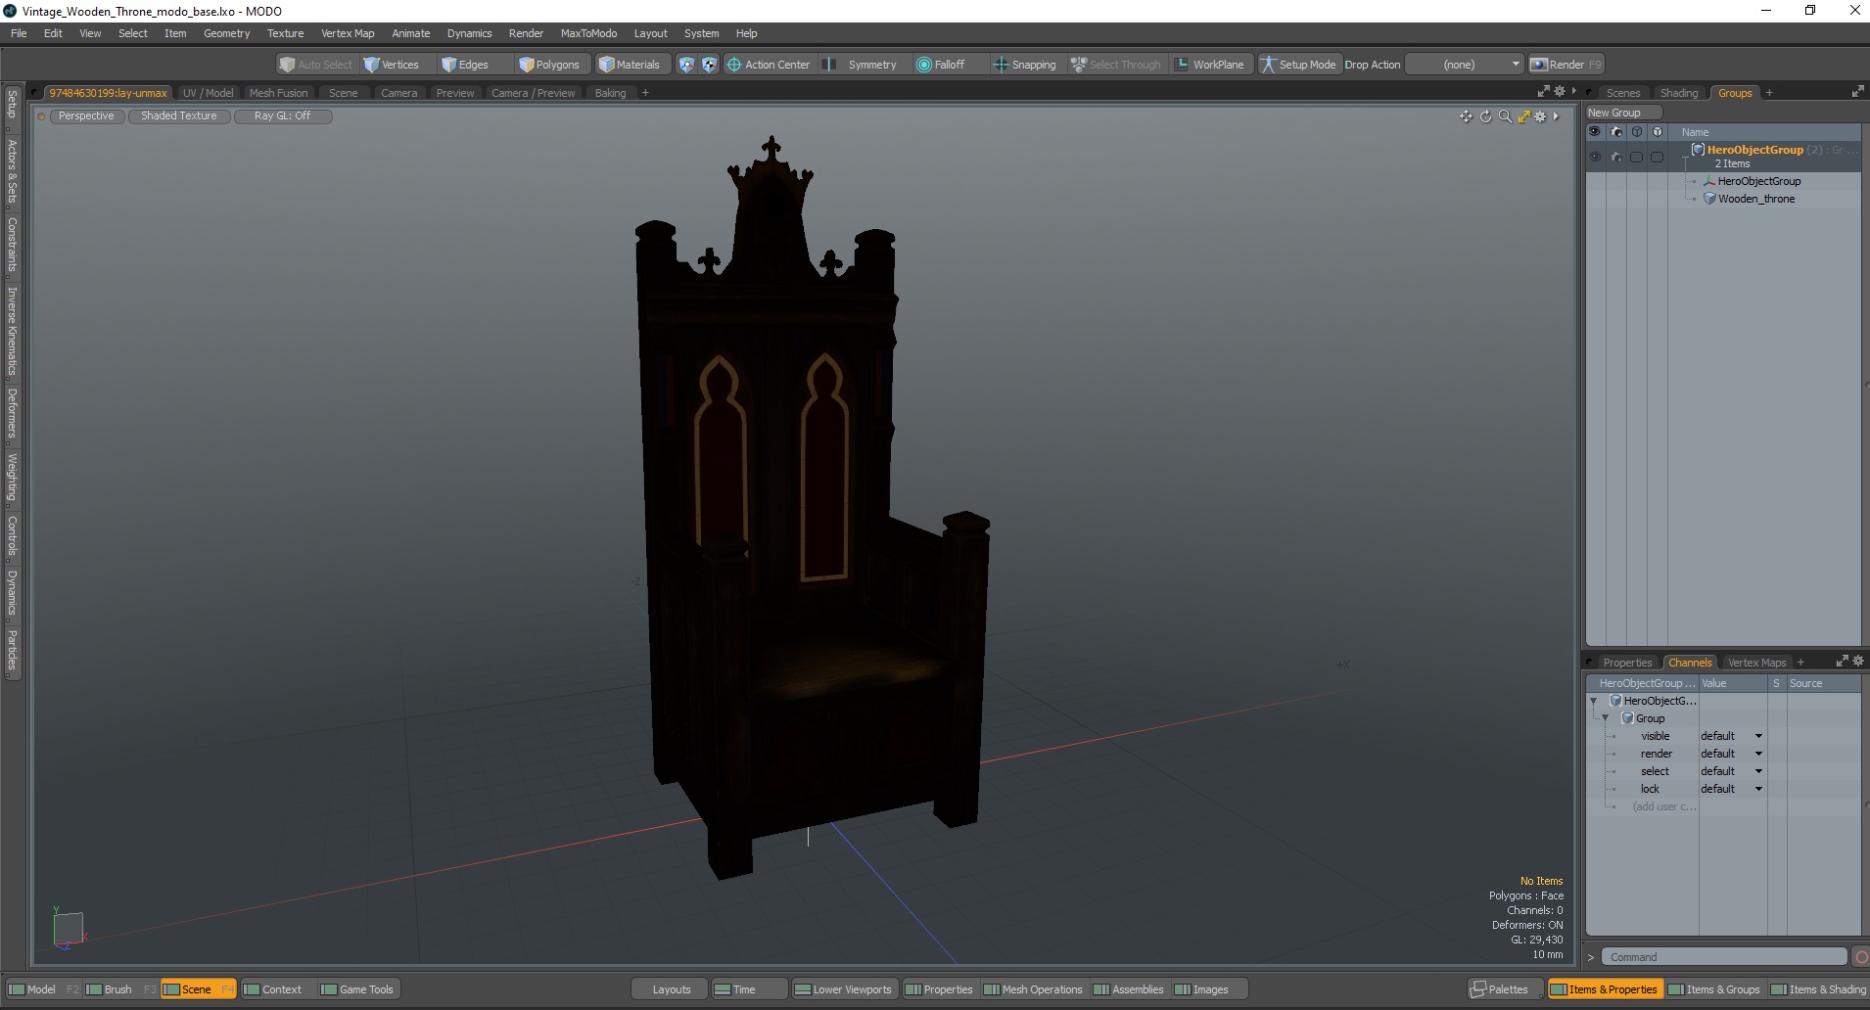Viewport: 1870px width, 1010px height.
Task: Collapse the HeroObjectG... channel tree
Action: point(1593,701)
